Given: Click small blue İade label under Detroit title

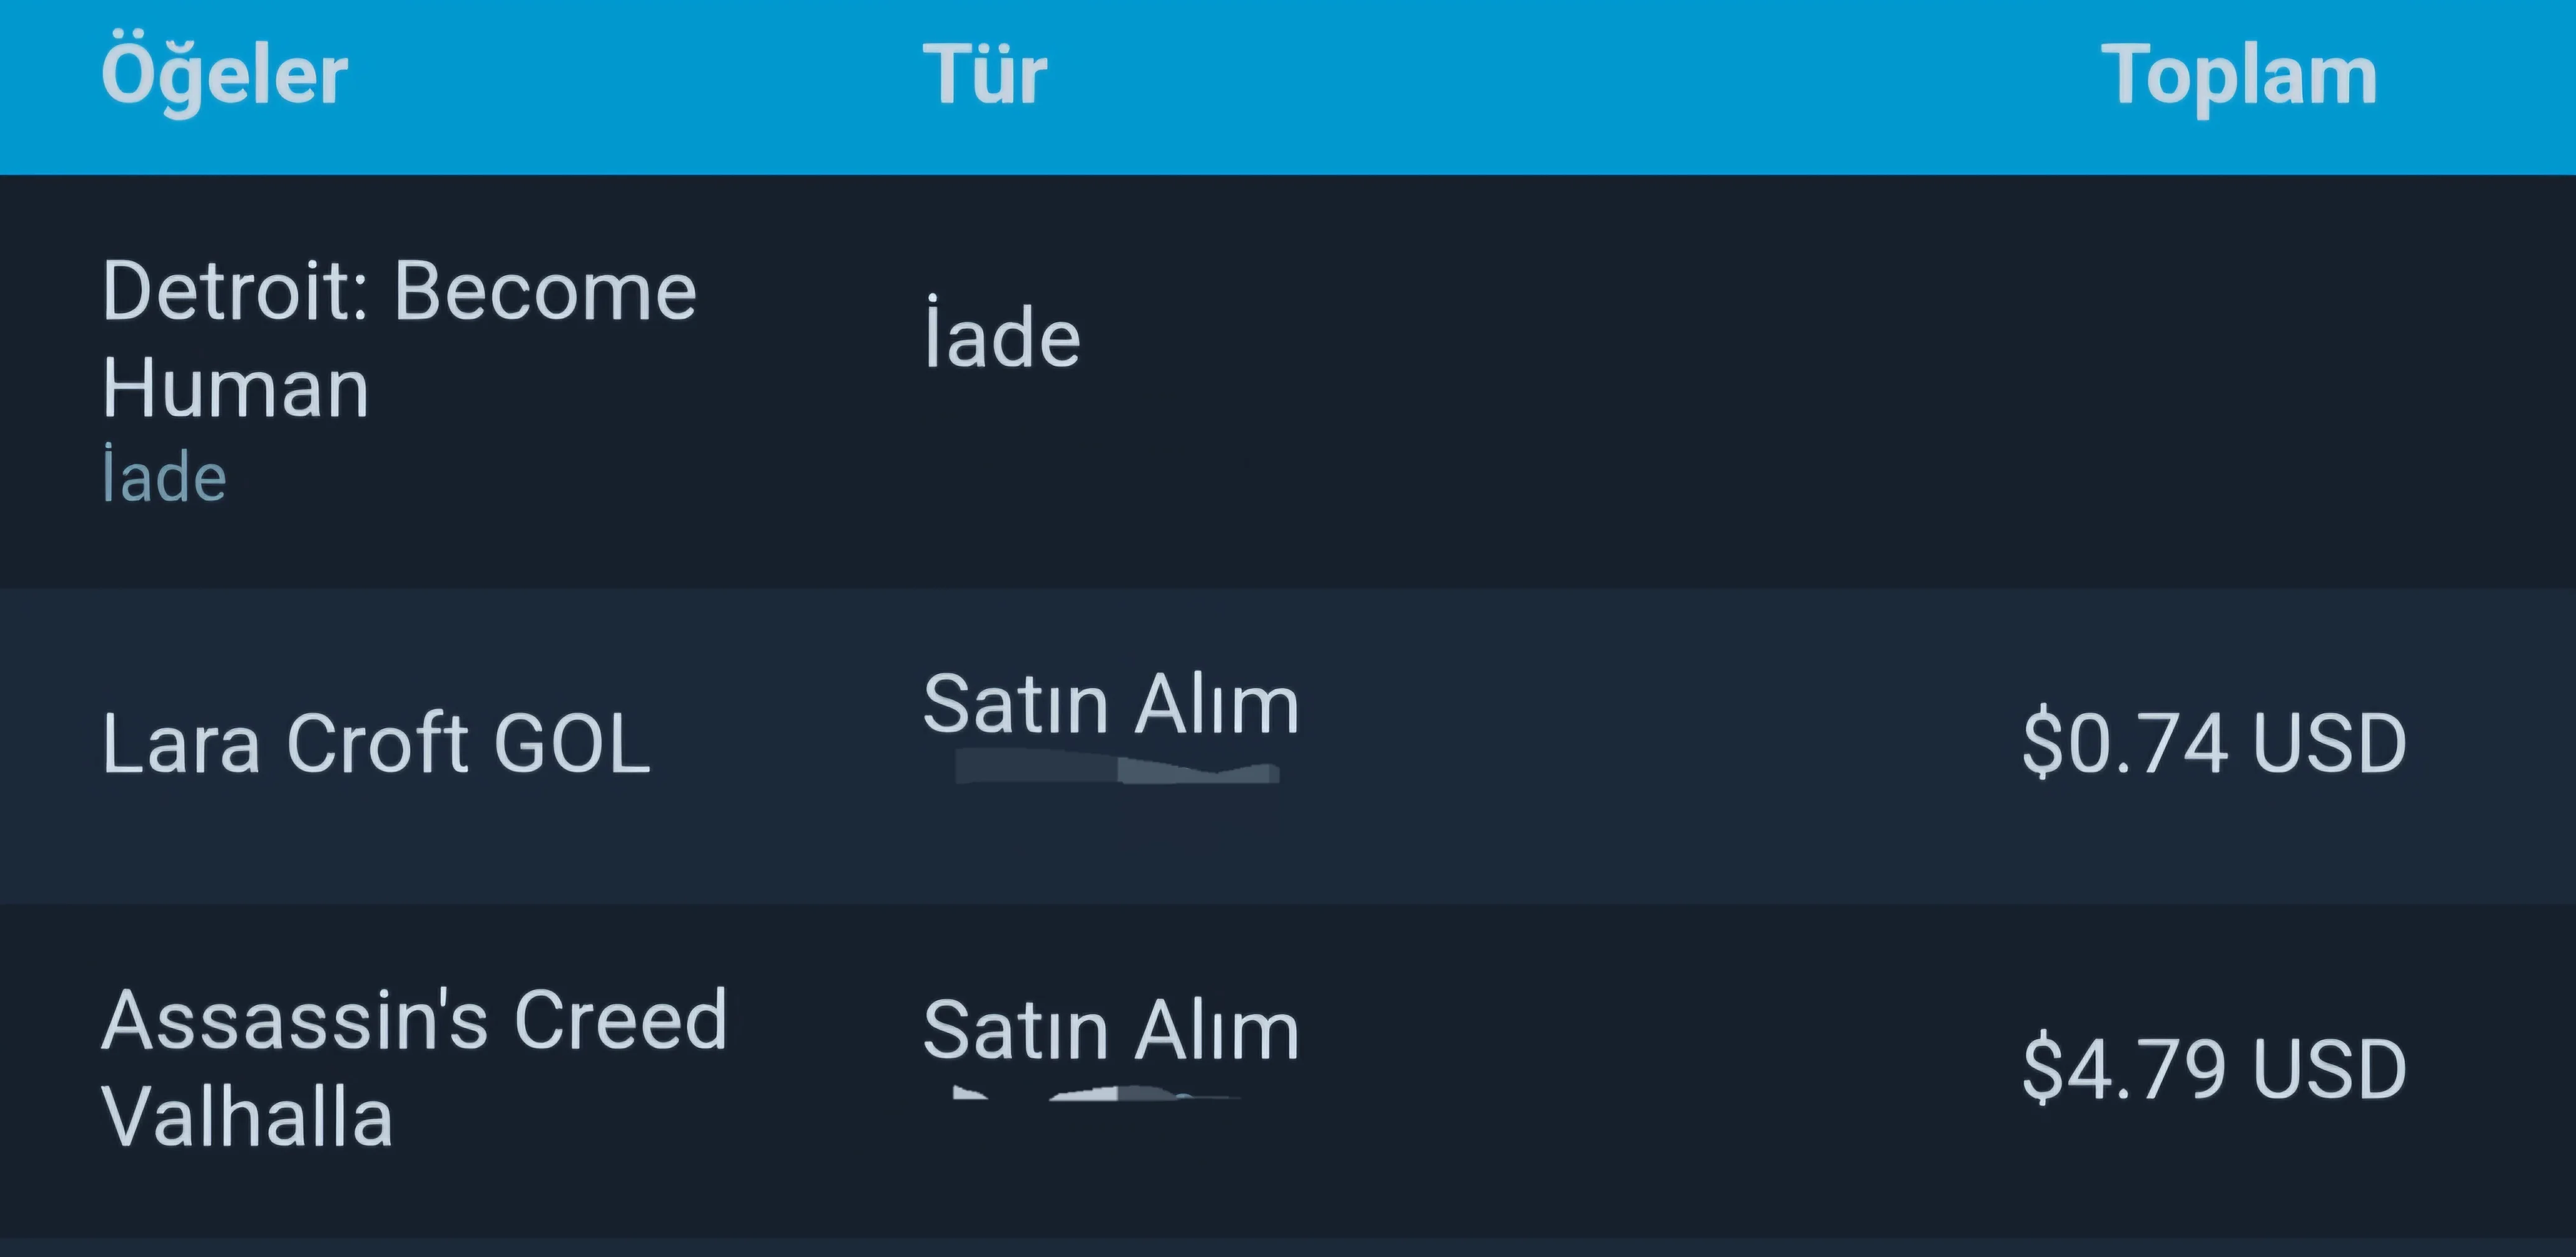Looking at the screenshot, I should [x=165, y=478].
